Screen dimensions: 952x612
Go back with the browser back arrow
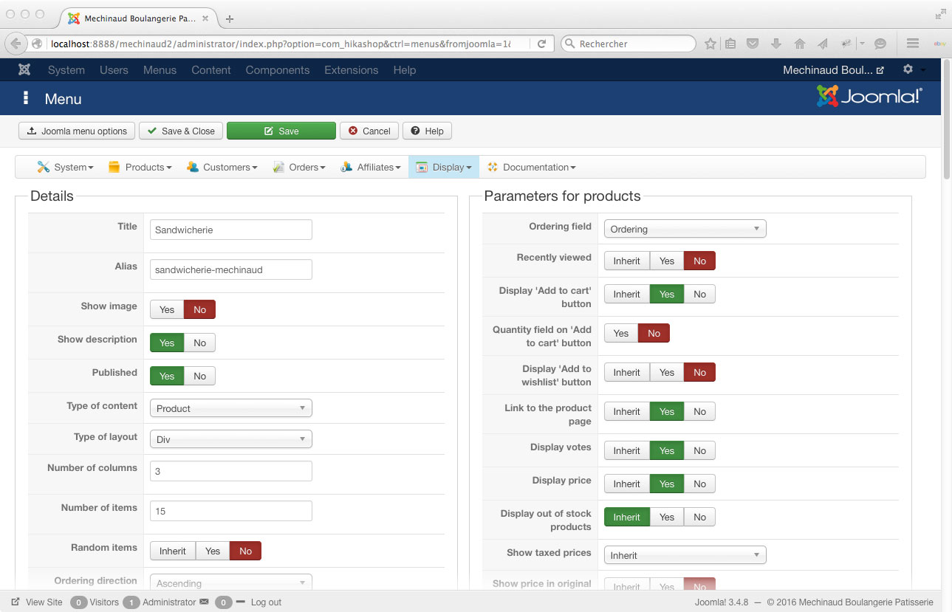click(x=16, y=44)
